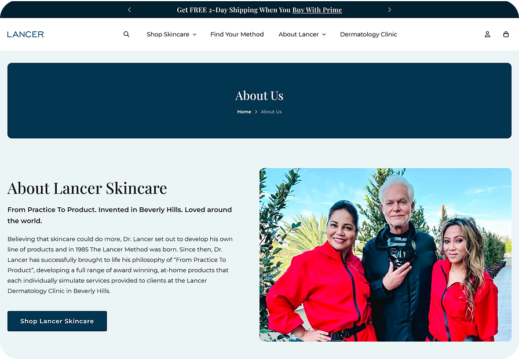Expand the About Lancer chevron
Image resolution: width=519 pixels, height=359 pixels.
coord(324,34)
